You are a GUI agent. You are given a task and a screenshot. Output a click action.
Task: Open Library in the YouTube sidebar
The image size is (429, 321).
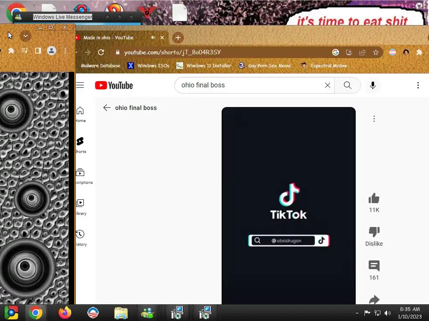(x=81, y=207)
